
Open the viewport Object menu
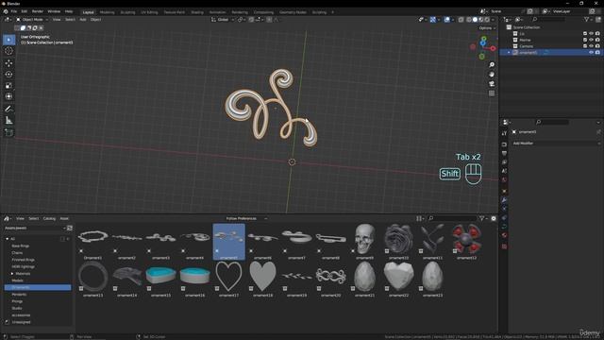point(95,20)
